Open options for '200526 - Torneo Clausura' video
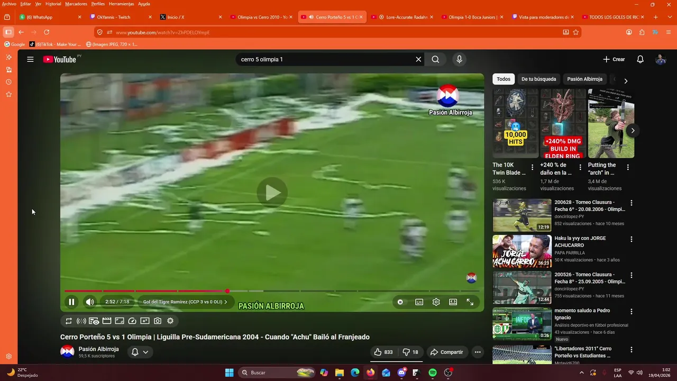Viewport: 677px width, 381px height. click(x=631, y=275)
